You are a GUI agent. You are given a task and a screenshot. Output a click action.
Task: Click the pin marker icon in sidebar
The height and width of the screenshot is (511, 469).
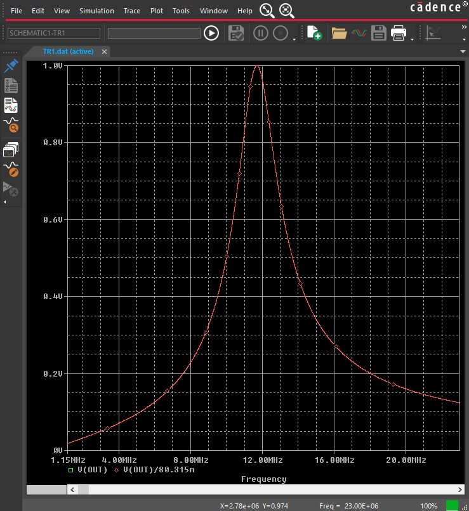click(x=11, y=65)
